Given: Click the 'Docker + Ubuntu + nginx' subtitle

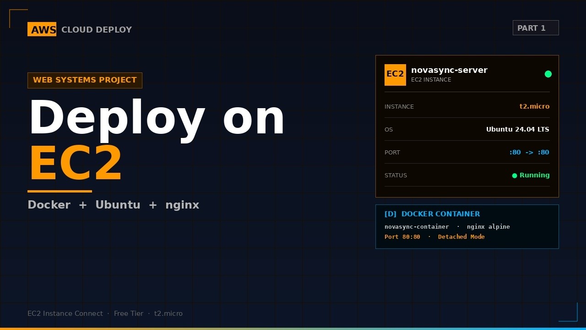Looking at the screenshot, I should click(x=114, y=205).
